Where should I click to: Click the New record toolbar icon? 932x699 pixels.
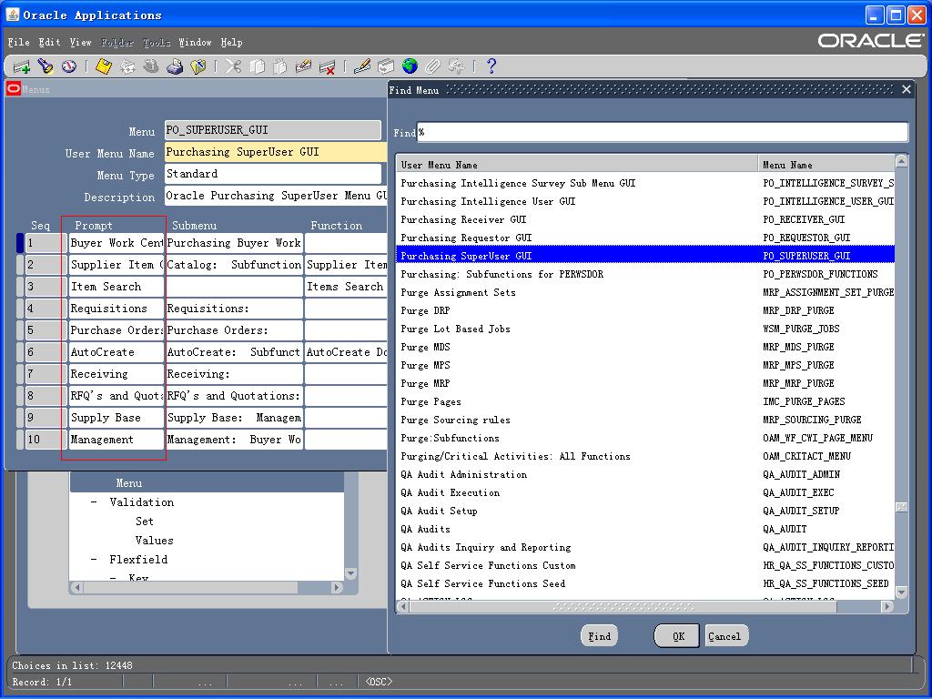click(21, 66)
